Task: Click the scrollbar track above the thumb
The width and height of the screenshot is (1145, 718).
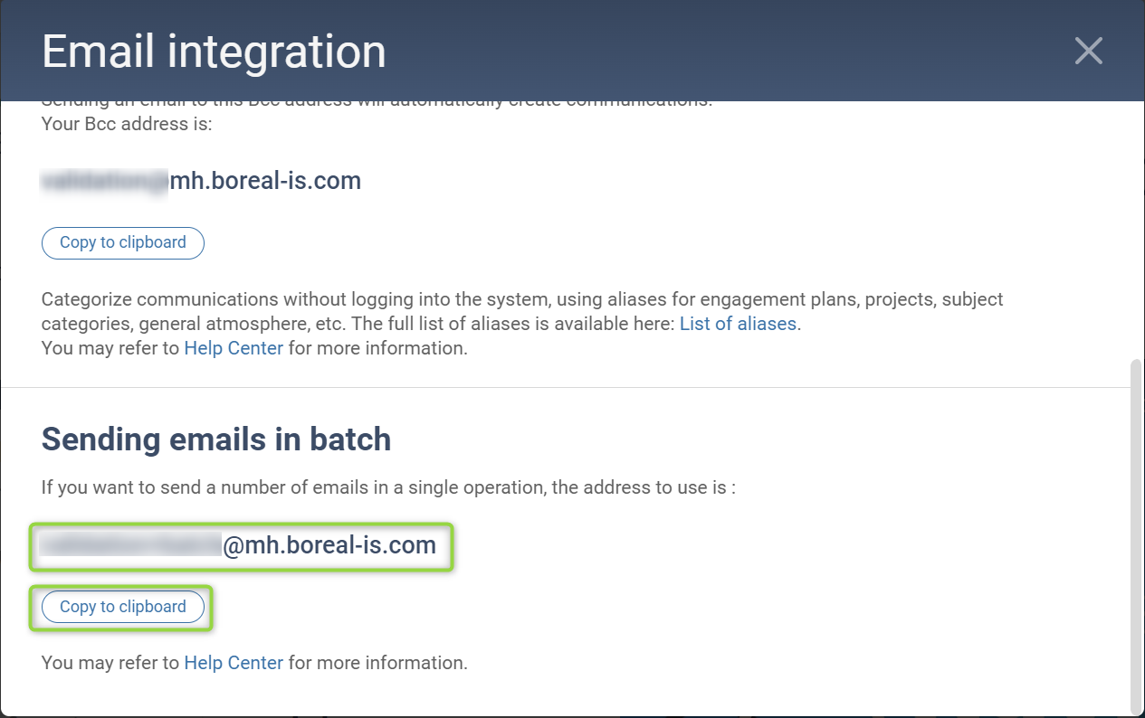Action: click(x=1136, y=226)
